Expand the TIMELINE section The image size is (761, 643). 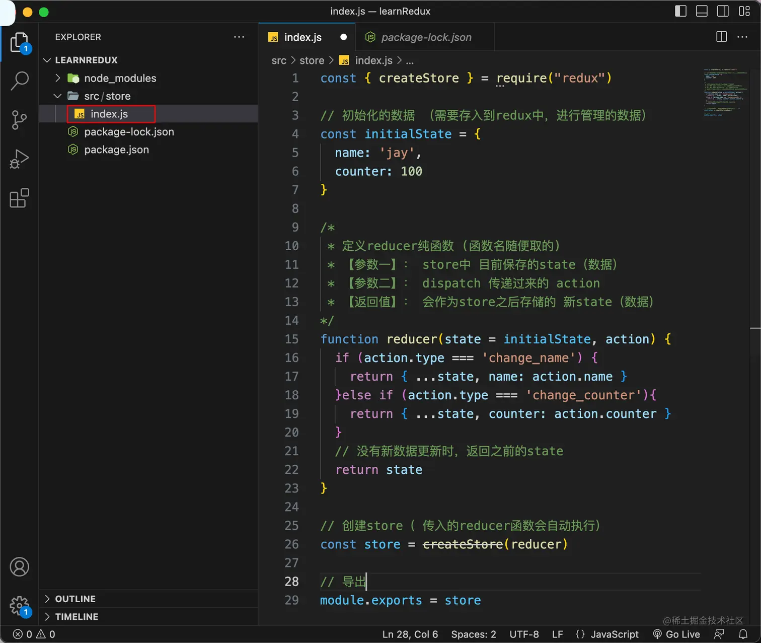click(x=77, y=617)
